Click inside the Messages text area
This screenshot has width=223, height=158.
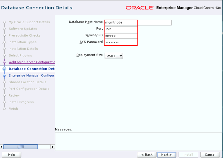(139, 142)
